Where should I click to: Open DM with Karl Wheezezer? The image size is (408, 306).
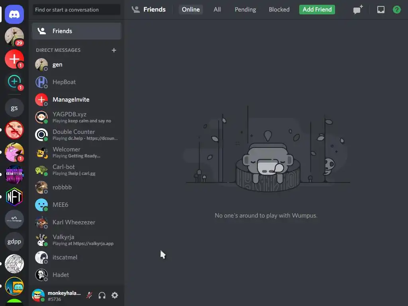(76, 222)
